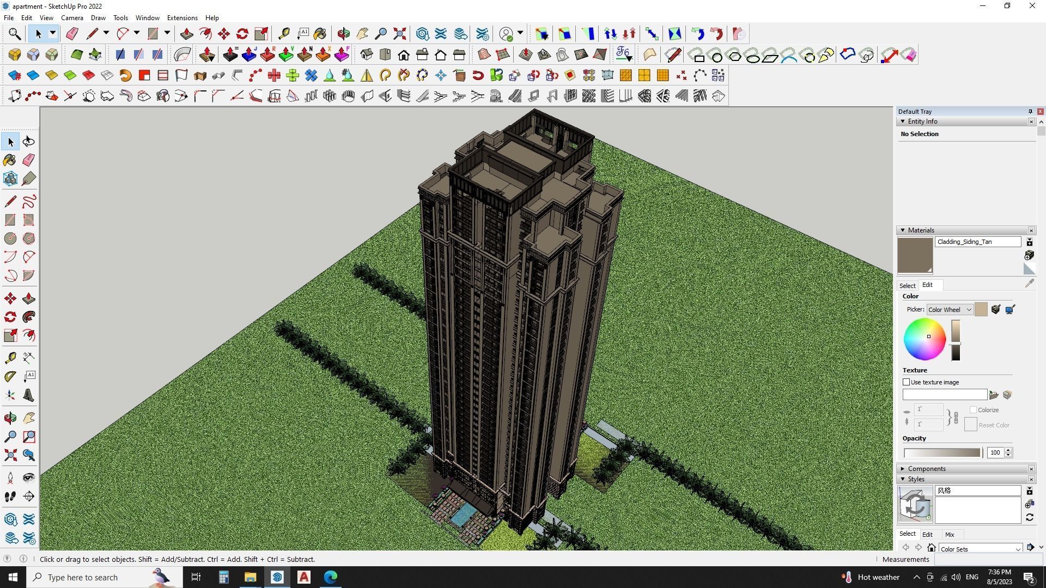The width and height of the screenshot is (1046, 588).
Task: Select the Polygon tool in left toolbar
Action: coord(29,238)
